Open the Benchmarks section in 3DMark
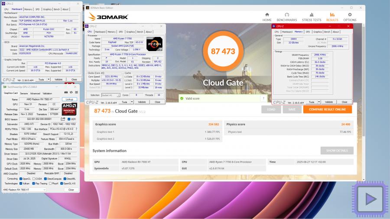This screenshot has height=219, width=390. (x=286, y=17)
